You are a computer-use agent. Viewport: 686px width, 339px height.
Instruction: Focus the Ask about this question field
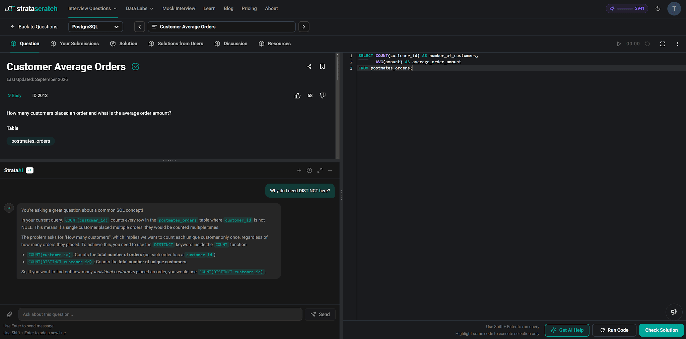click(160, 314)
